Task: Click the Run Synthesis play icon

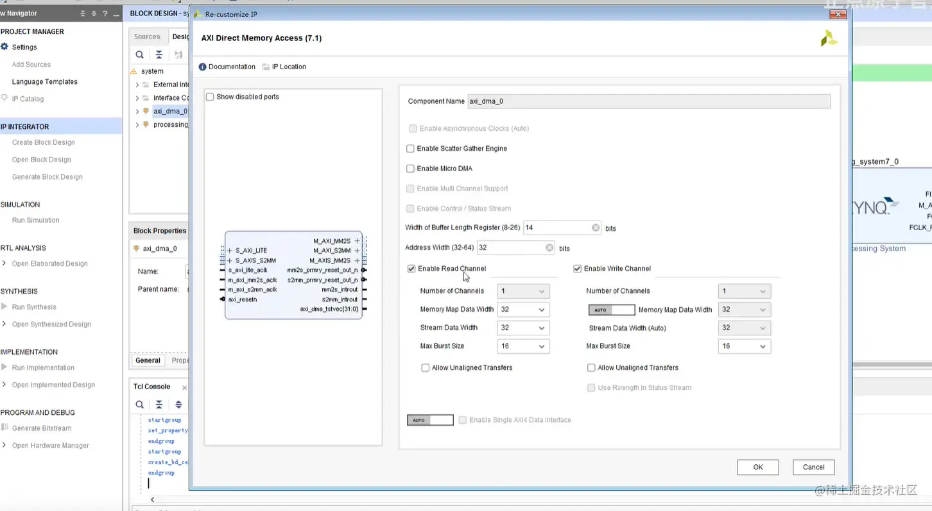Action: (x=4, y=306)
